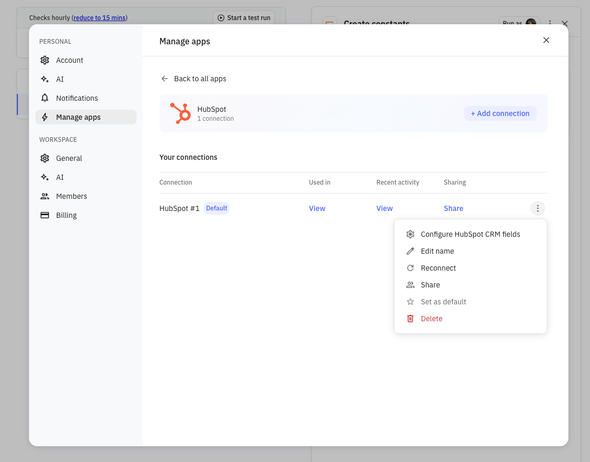The width and height of the screenshot is (590, 462).
Task: Open the Members page
Action: (x=71, y=196)
